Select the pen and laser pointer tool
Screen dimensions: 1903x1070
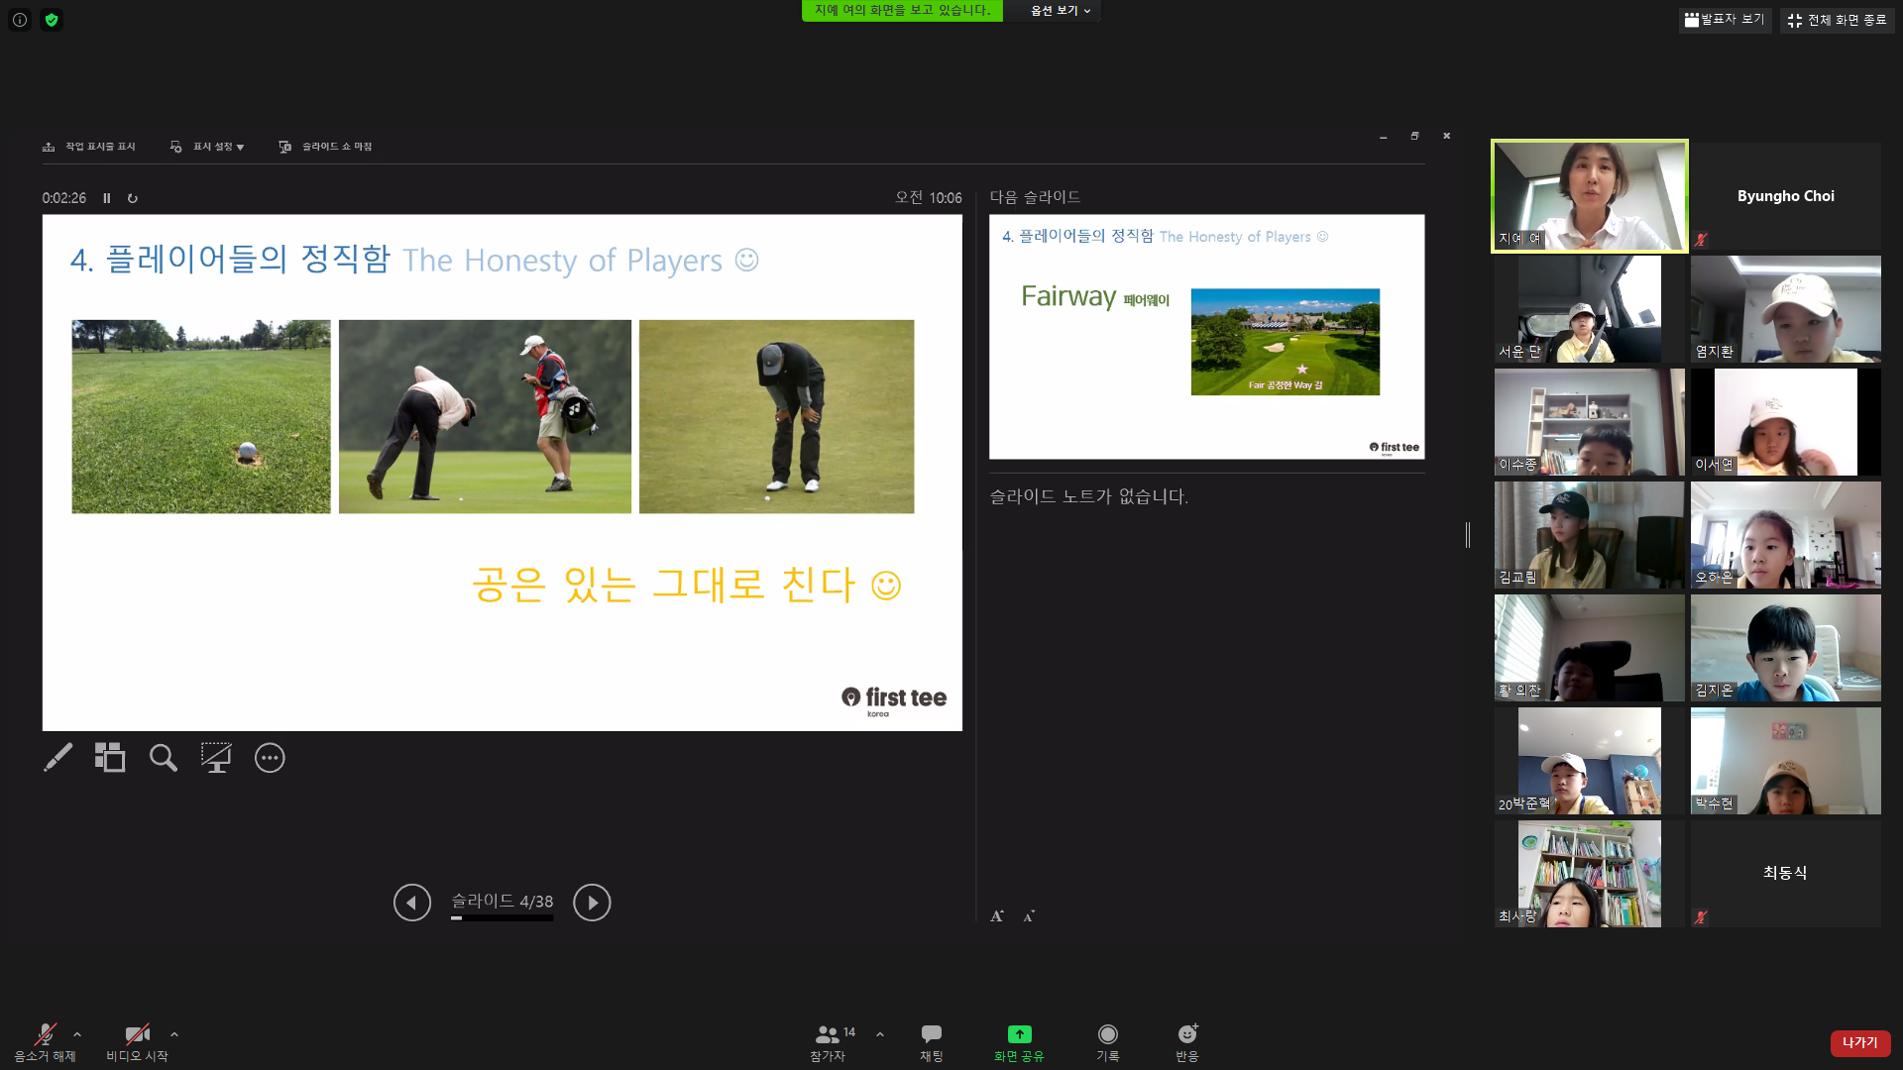pos(57,758)
